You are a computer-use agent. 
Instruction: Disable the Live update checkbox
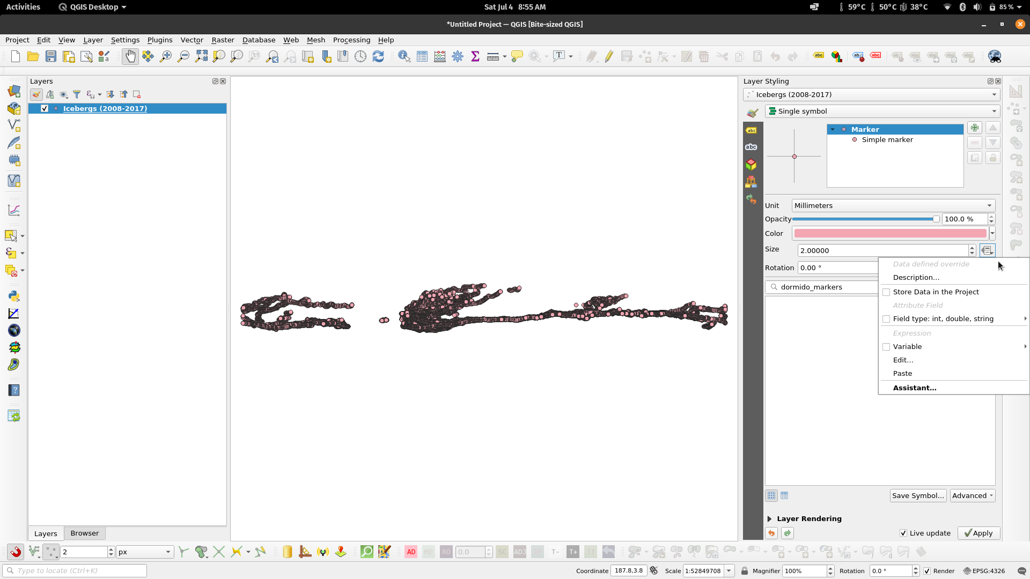pos(903,533)
